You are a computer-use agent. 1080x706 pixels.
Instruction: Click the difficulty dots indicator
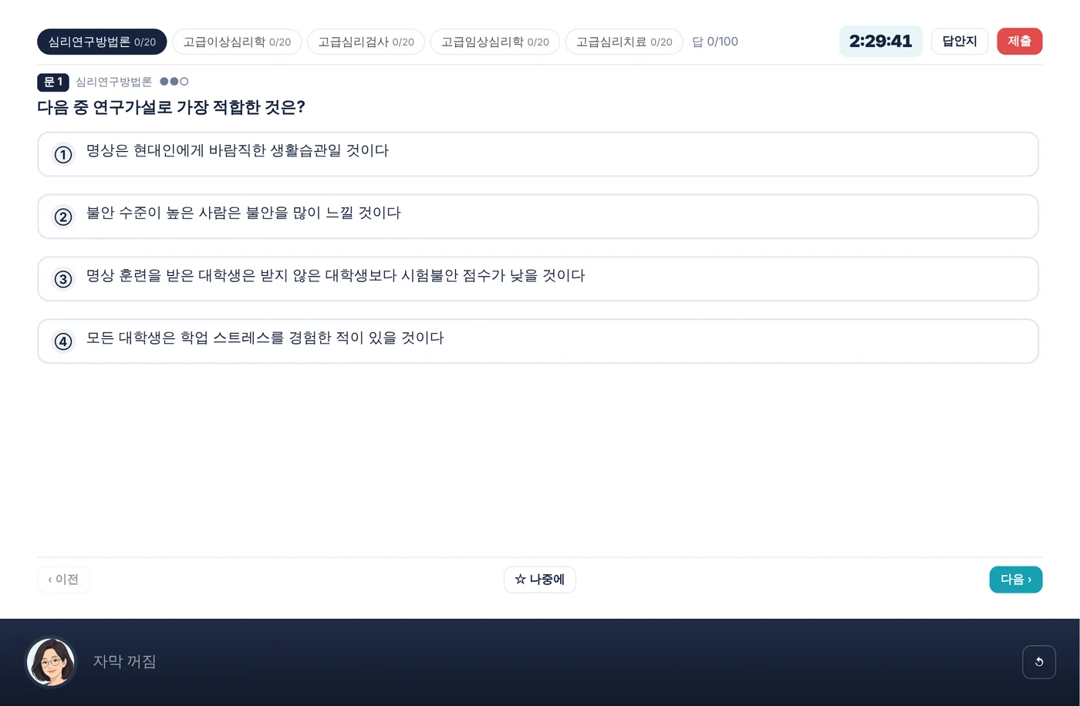[174, 82]
